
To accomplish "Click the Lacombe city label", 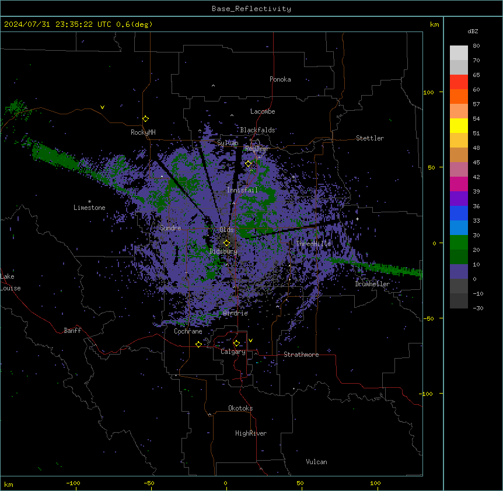I will (x=263, y=111).
